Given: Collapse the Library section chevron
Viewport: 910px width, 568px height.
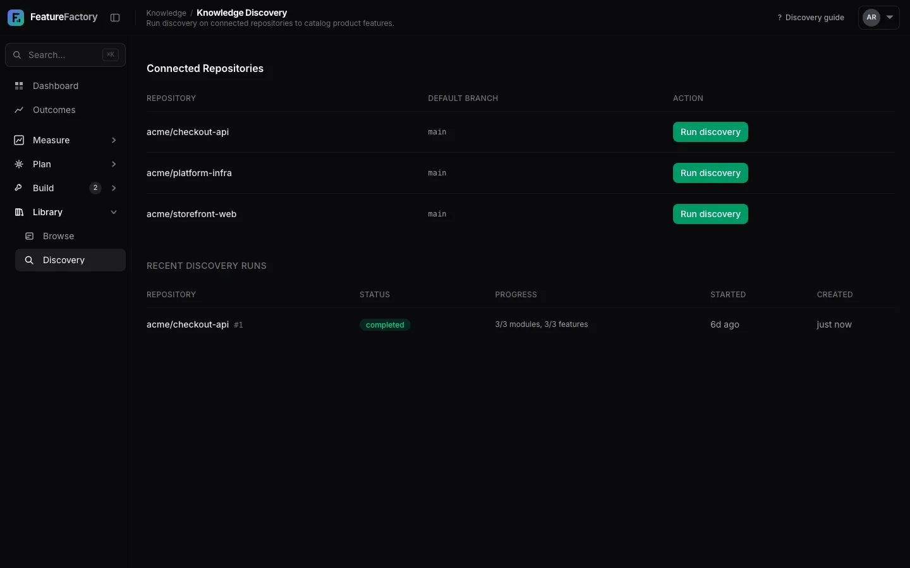Looking at the screenshot, I should 114,212.
